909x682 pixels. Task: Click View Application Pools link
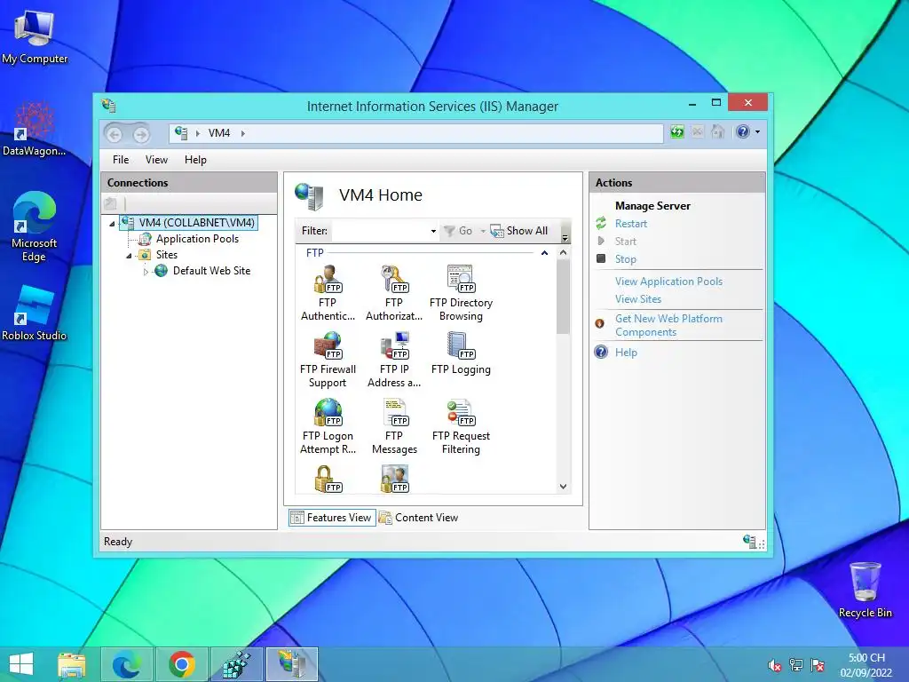[x=669, y=282]
